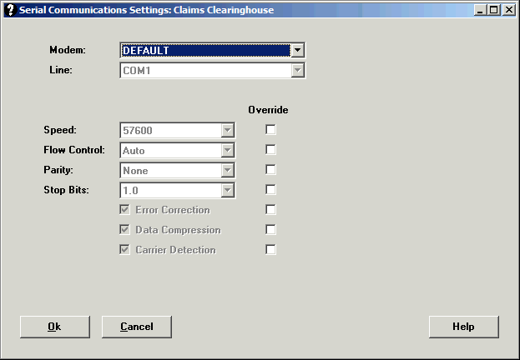Enable override for Carrier Detection
This screenshot has width=520, height=360.
(270, 250)
